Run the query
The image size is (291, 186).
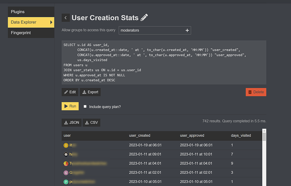(x=70, y=106)
